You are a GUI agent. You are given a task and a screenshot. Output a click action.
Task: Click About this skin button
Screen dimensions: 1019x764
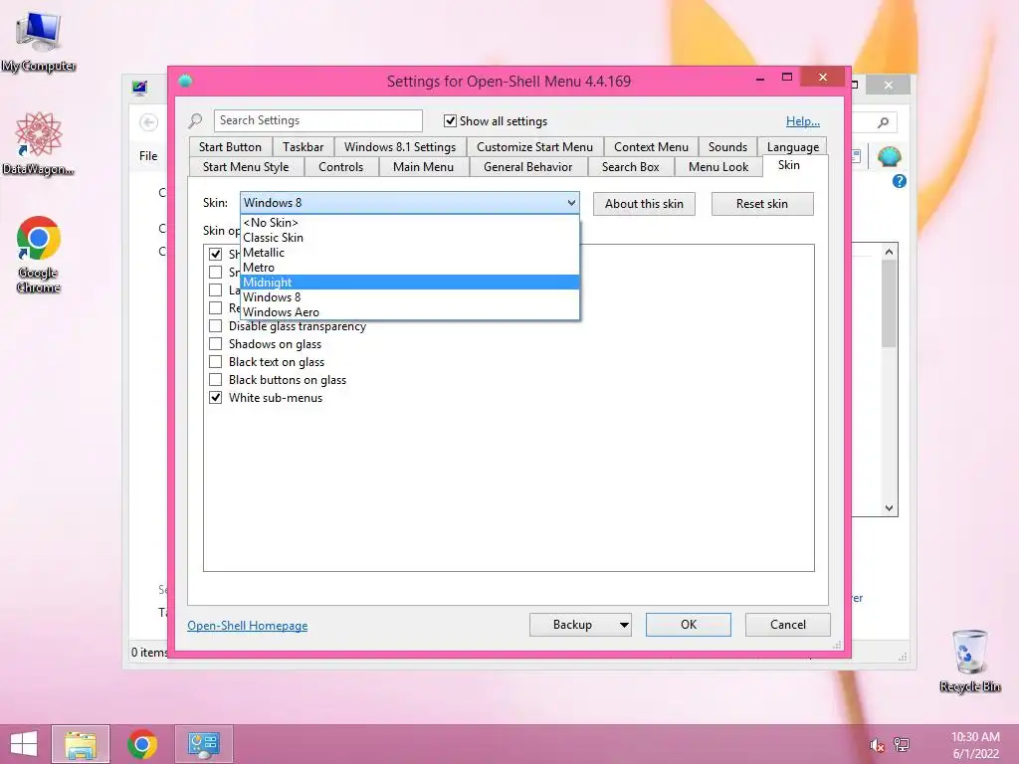point(644,204)
